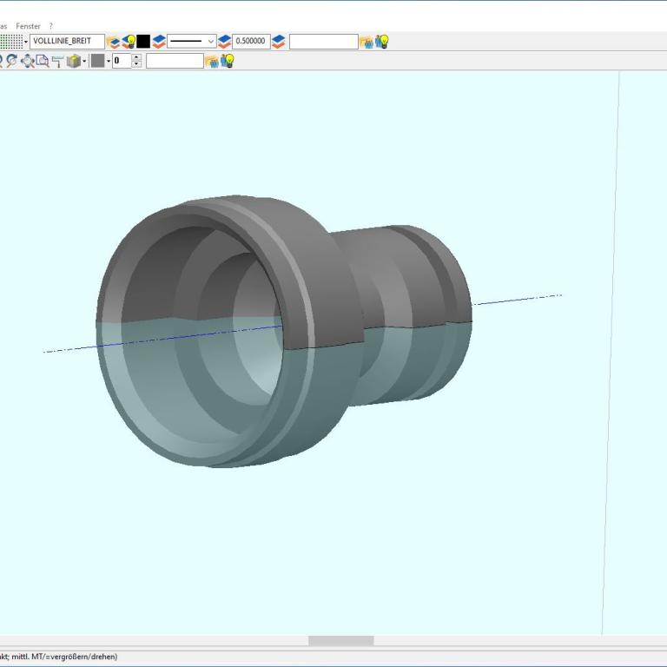Toggle the light bulb in the second toolbar row
The height and width of the screenshot is (667, 667).
tap(228, 61)
